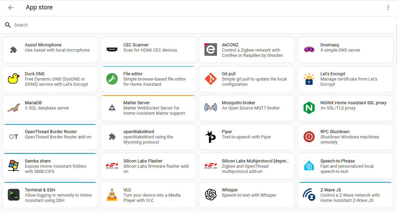Open the Speech-to-Phrase add-on card
The image size is (397, 212).
345,166
